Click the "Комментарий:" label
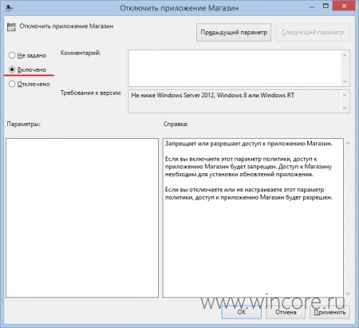 81,53
